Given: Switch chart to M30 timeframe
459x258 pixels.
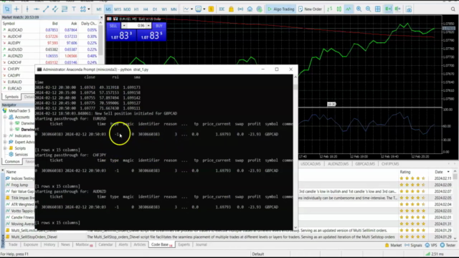Looking at the screenshot, I should click(x=127, y=9).
